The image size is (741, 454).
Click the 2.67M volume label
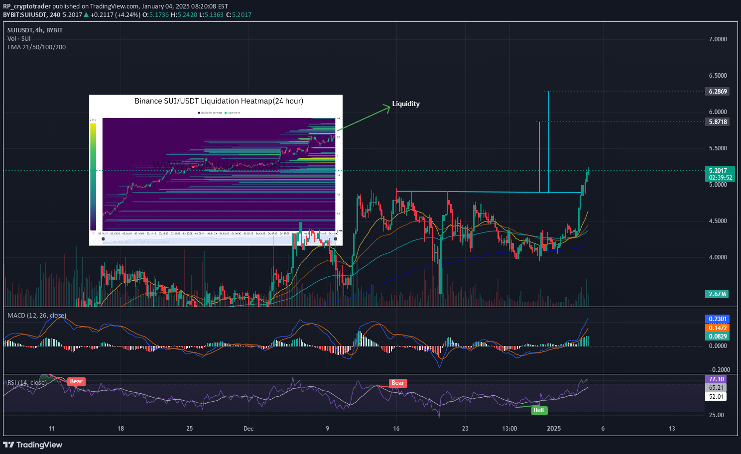pyautogui.click(x=717, y=294)
